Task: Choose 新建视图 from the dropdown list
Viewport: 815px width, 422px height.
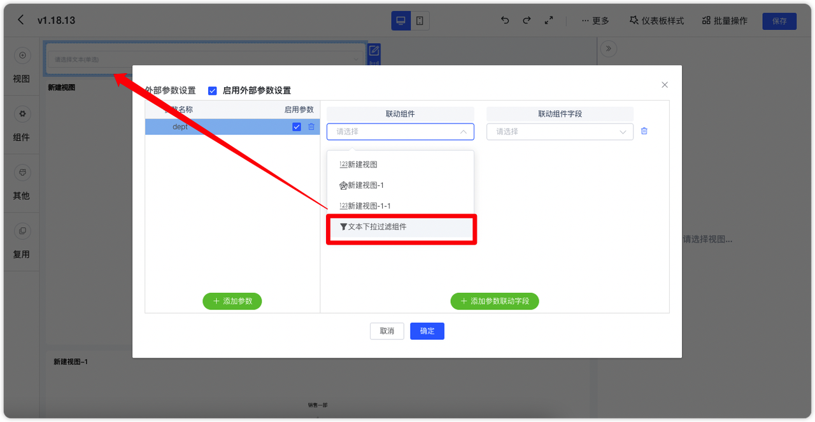Action: click(400, 164)
